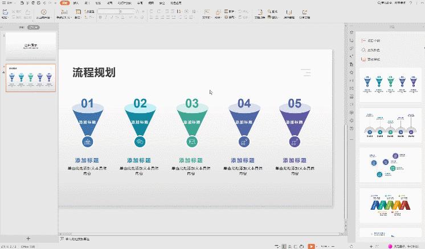425x249 pixels.
Task: Select the colorful ribbon-wave template thumbnail
Action: click(390, 205)
